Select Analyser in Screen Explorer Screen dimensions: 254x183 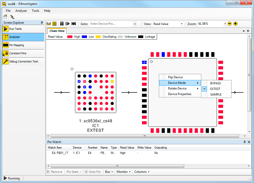[23, 37]
